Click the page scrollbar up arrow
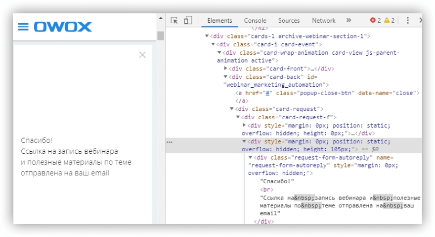 point(160,19)
